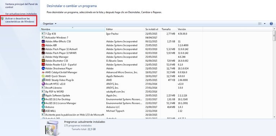The width and height of the screenshot is (276, 136).
Task: Click the Ap PDF to WORD icon
Action: 43,92
